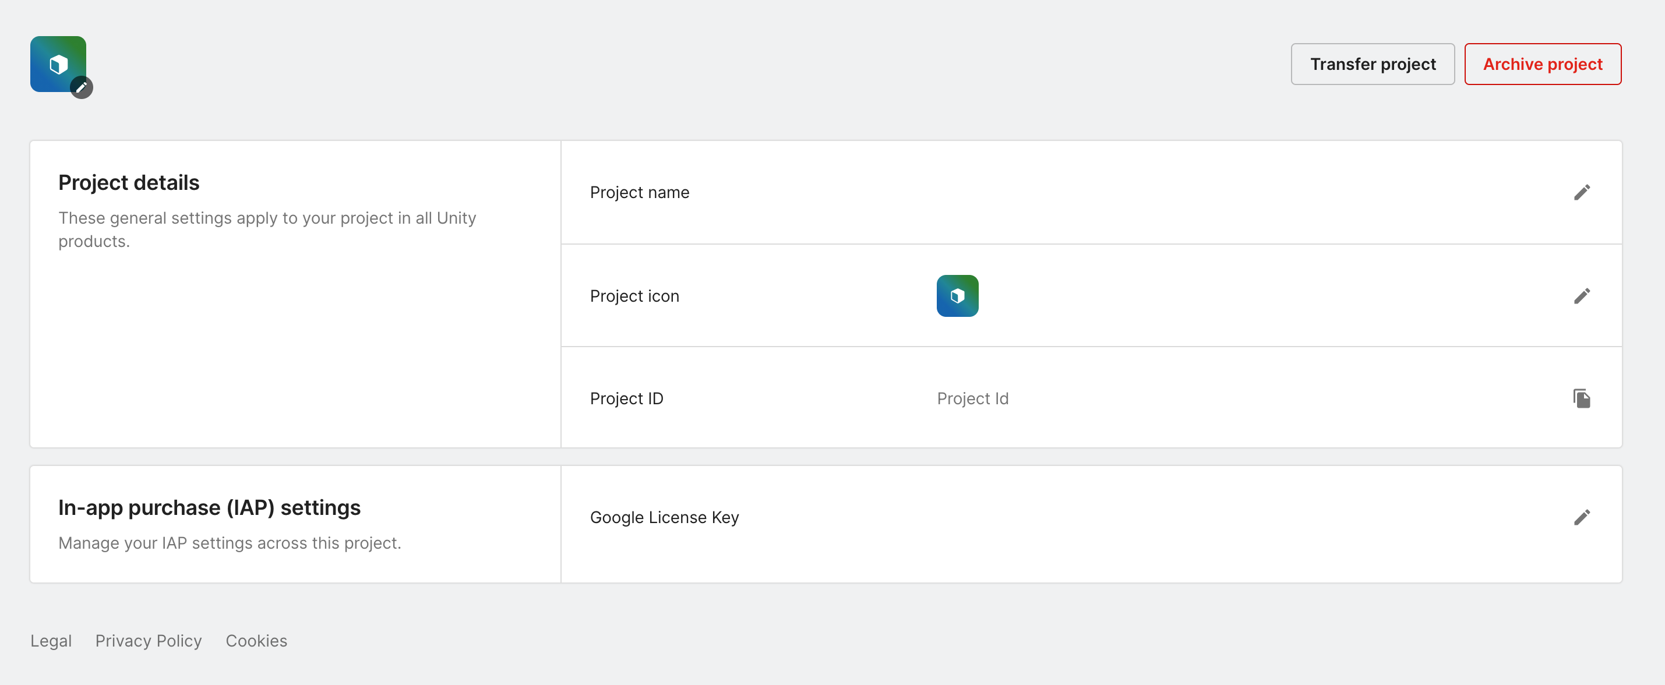Viewport: 1665px width, 685px height.
Task: Click the Archive project button
Action: (x=1543, y=64)
